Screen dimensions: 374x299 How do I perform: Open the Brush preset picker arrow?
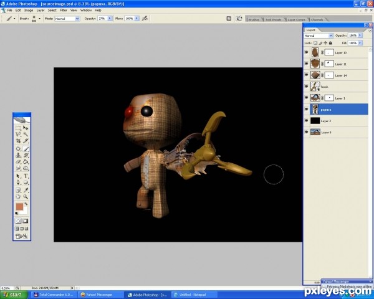pyautogui.click(x=39, y=18)
